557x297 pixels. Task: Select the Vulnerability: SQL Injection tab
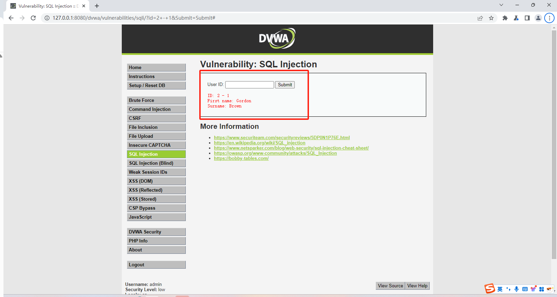point(48,6)
